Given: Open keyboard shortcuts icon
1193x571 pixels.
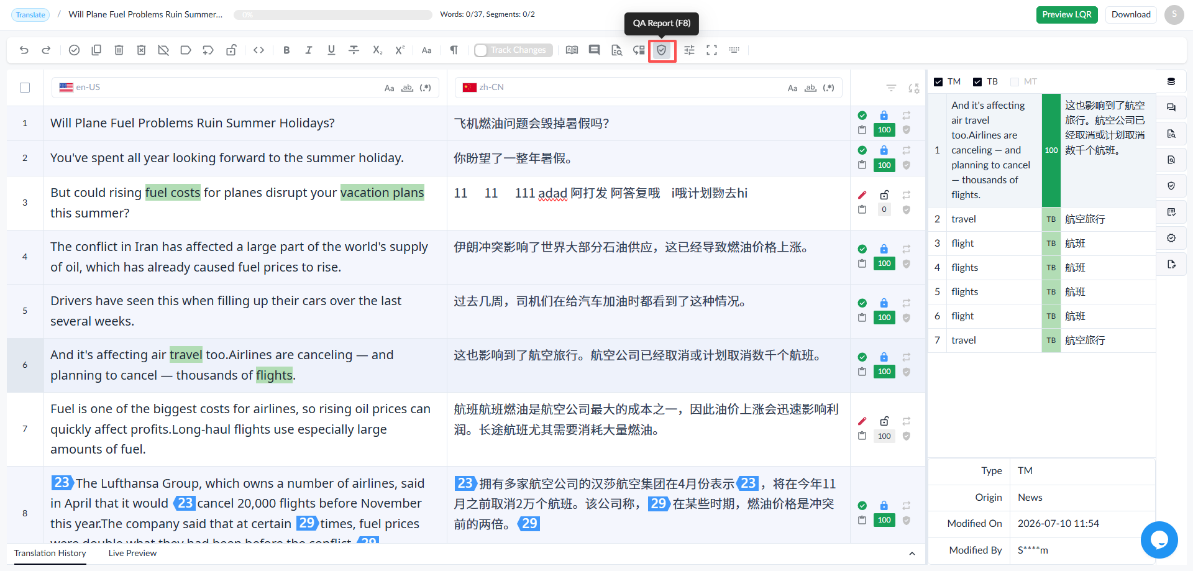Looking at the screenshot, I should click(734, 50).
